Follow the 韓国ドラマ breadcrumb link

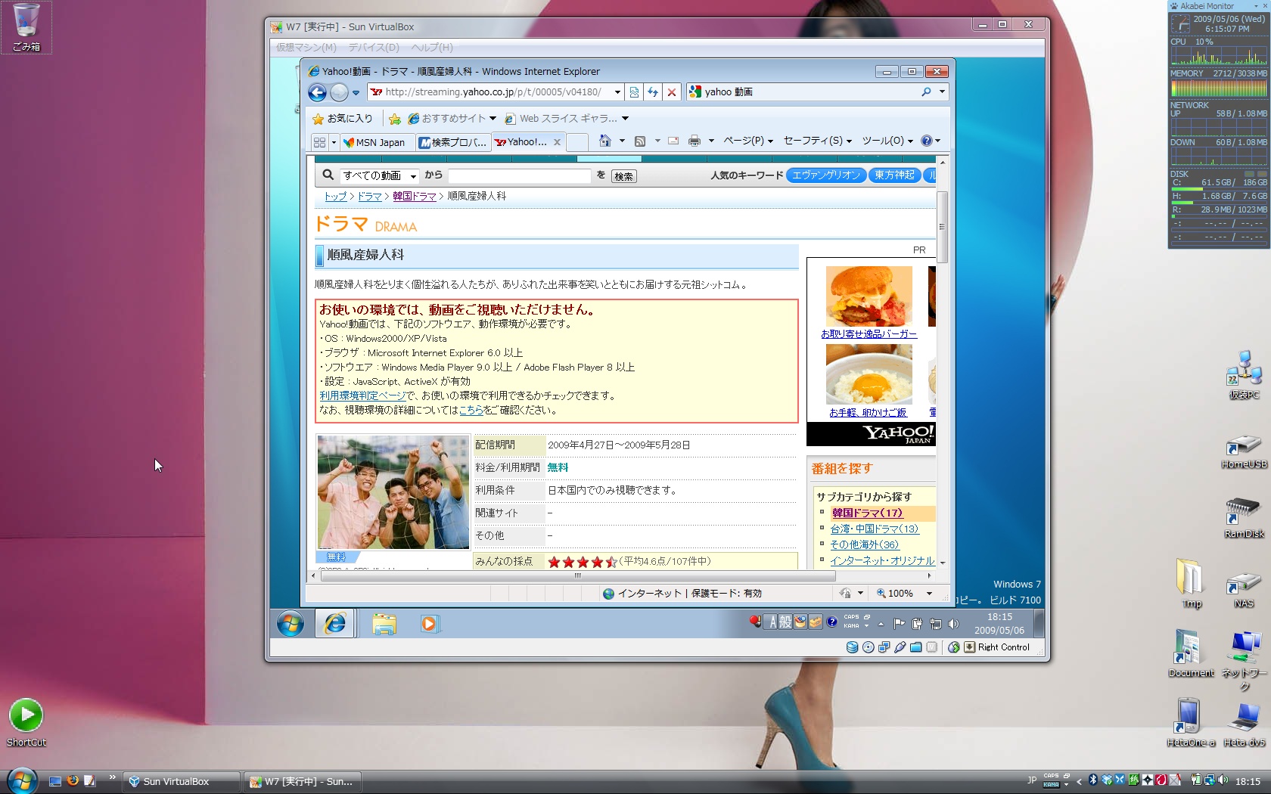click(414, 197)
